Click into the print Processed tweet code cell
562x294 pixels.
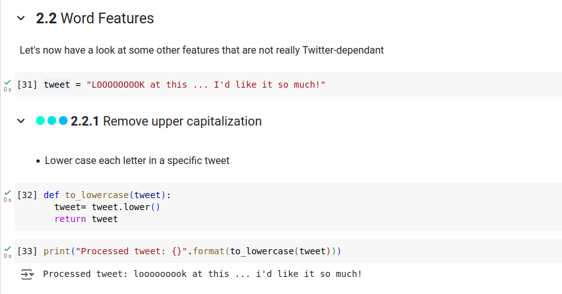tap(192, 251)
